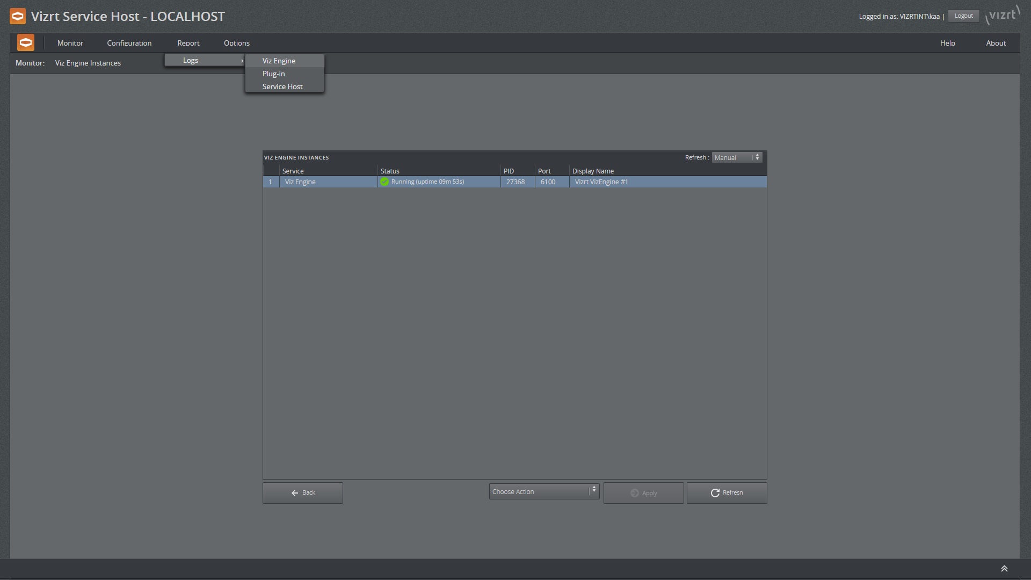This screenshot has height=580, width=1031.
Task: Click the Options menu tab
Action: [236, 42]
